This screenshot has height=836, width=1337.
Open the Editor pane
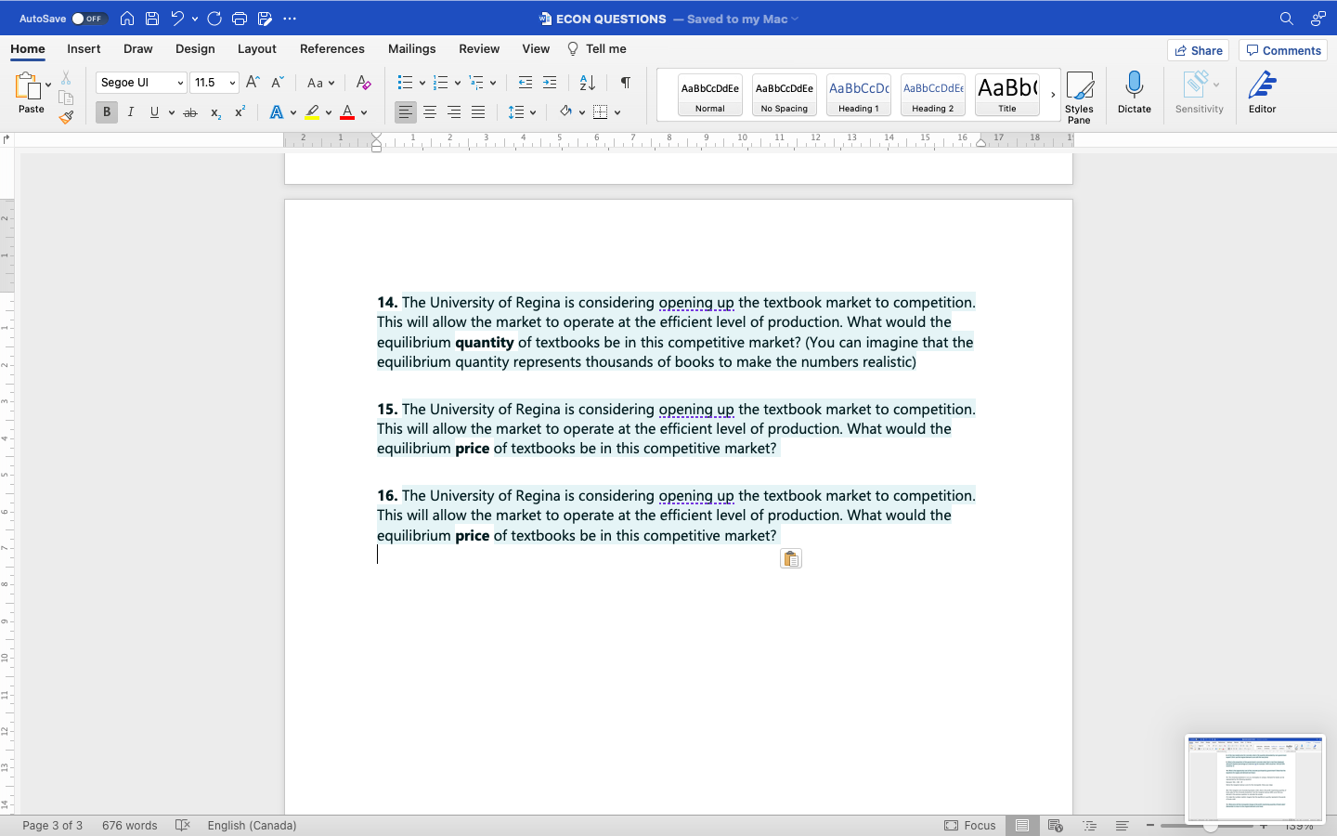click(1262, 93)
